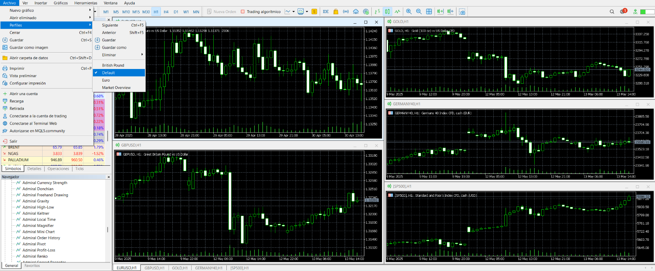Open the Perfiles submenu entry
This screenshot has width=655, height=271.
[x=46, y=25]
